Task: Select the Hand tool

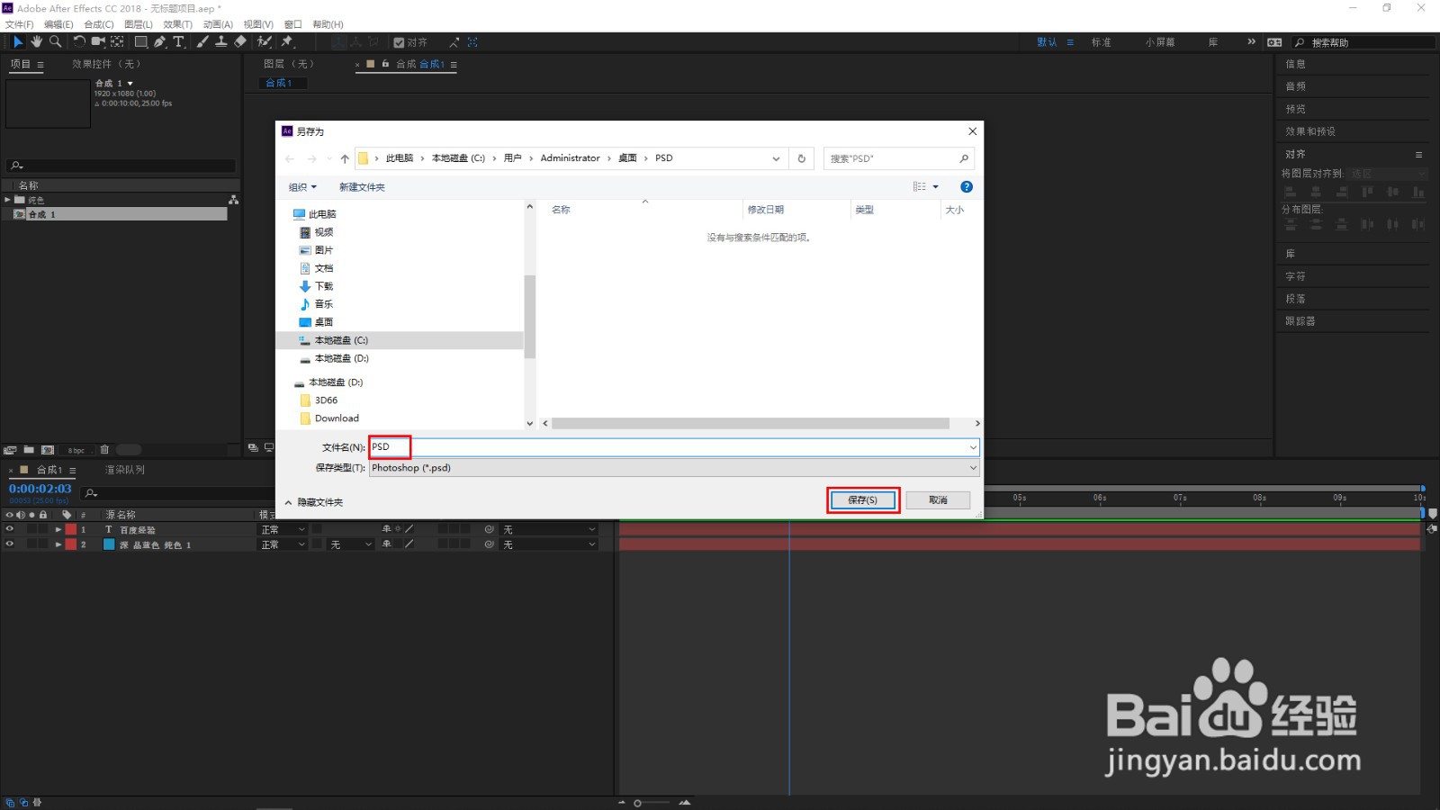Action: tap(37, 41)
